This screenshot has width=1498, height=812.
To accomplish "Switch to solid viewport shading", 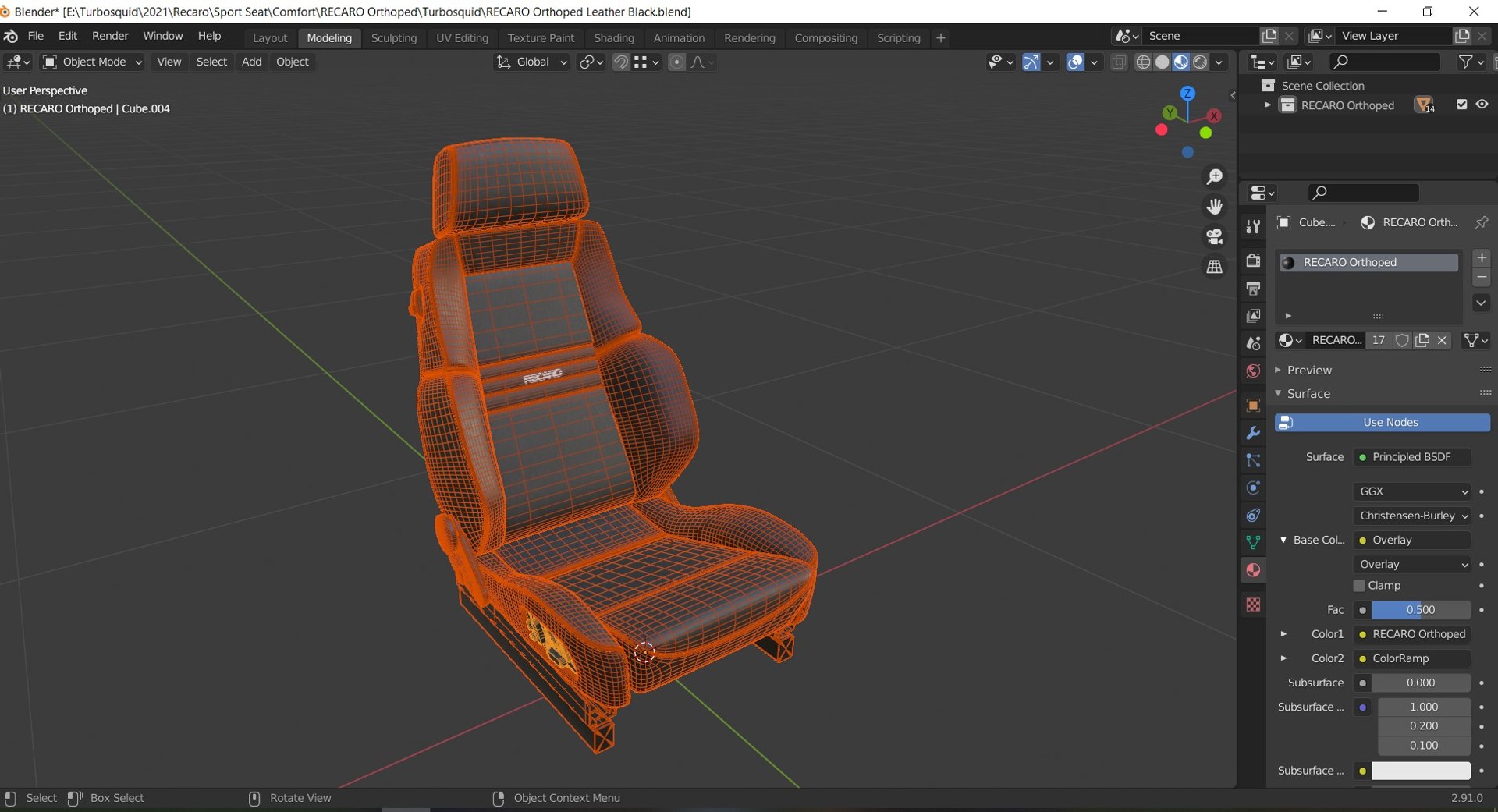I will 1163,62.
